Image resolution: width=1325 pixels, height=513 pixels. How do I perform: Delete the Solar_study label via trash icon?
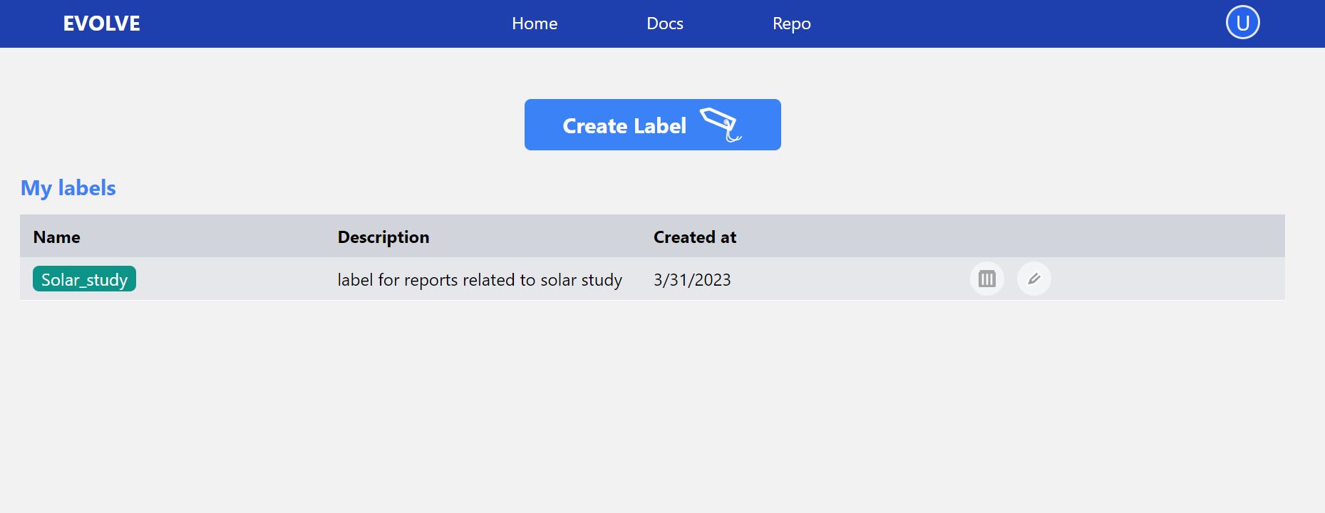[987, 279]
